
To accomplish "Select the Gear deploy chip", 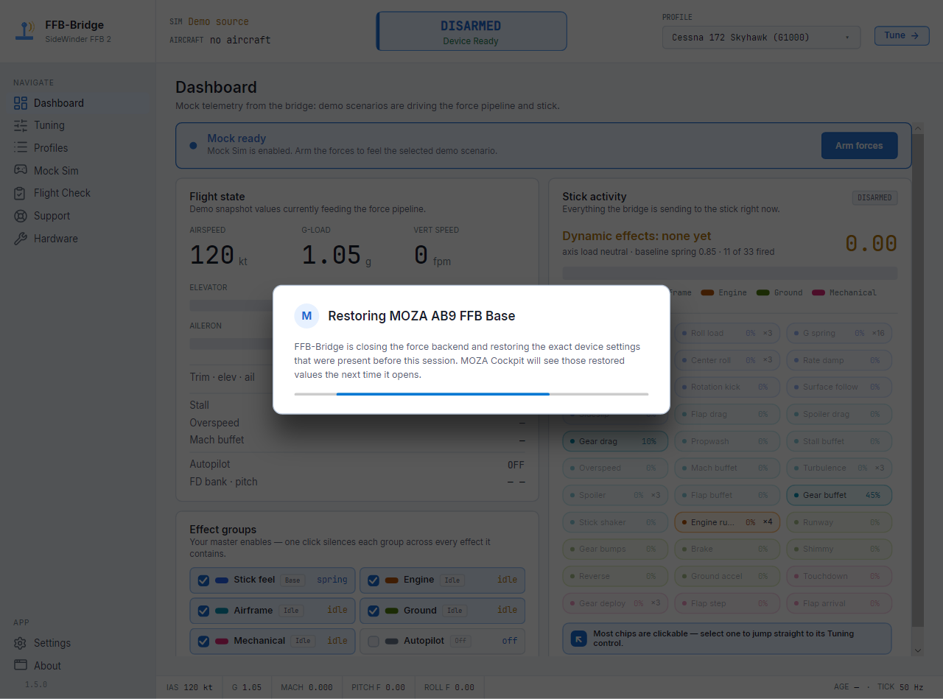I will [x=615, y=603].
